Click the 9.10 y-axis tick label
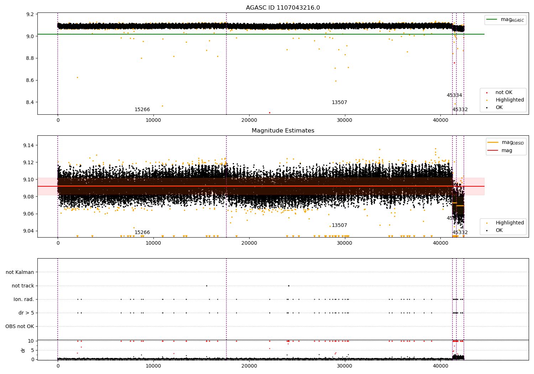The height and width of the screenshot is (374, 534). pos(29,180)
